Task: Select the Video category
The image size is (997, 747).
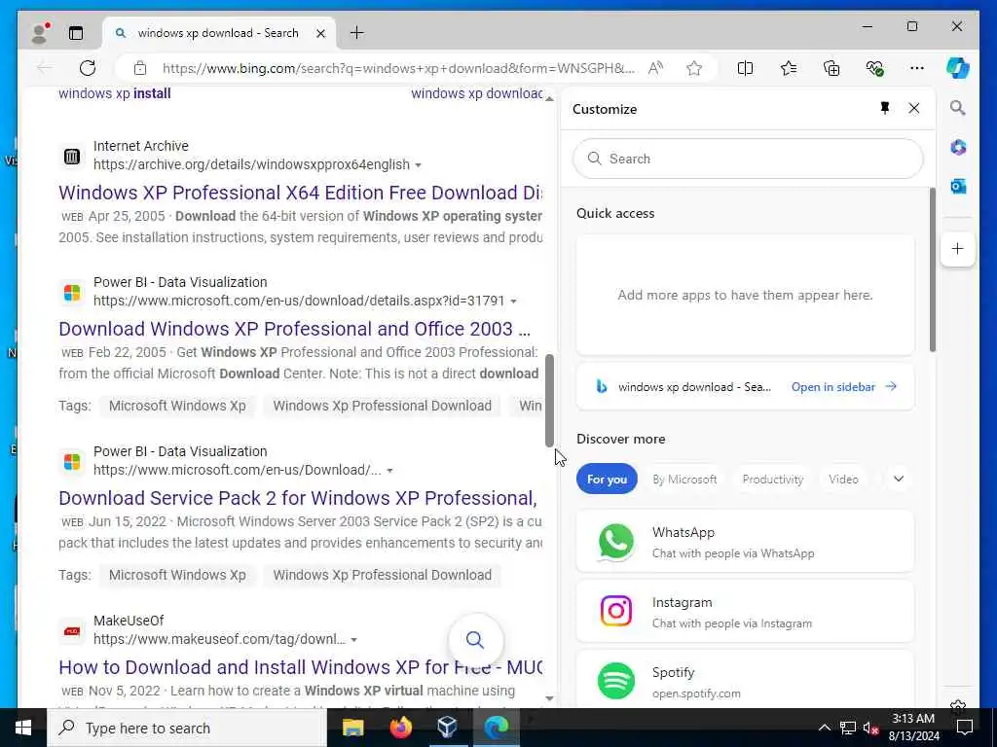Action: pyautogui.click(x=843, y=479)
